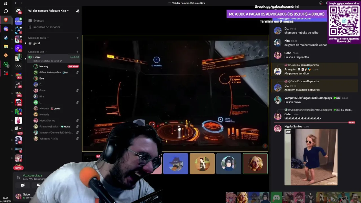This screenshot has width=361, height=203.
Task: Open Steam from the taskbar
Action: coord(6,38)
